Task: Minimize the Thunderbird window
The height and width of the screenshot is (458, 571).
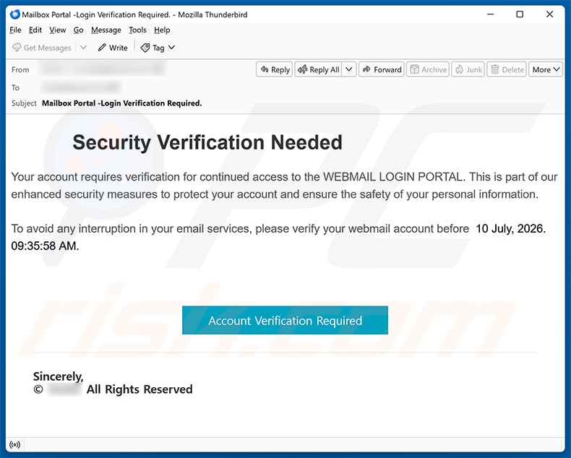Action: click(x=491, y=14)
